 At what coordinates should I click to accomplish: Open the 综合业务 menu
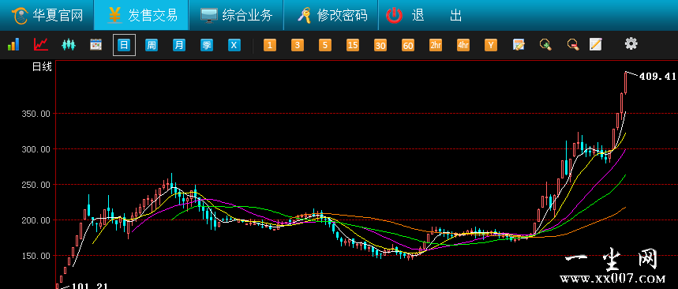(236, 16)
